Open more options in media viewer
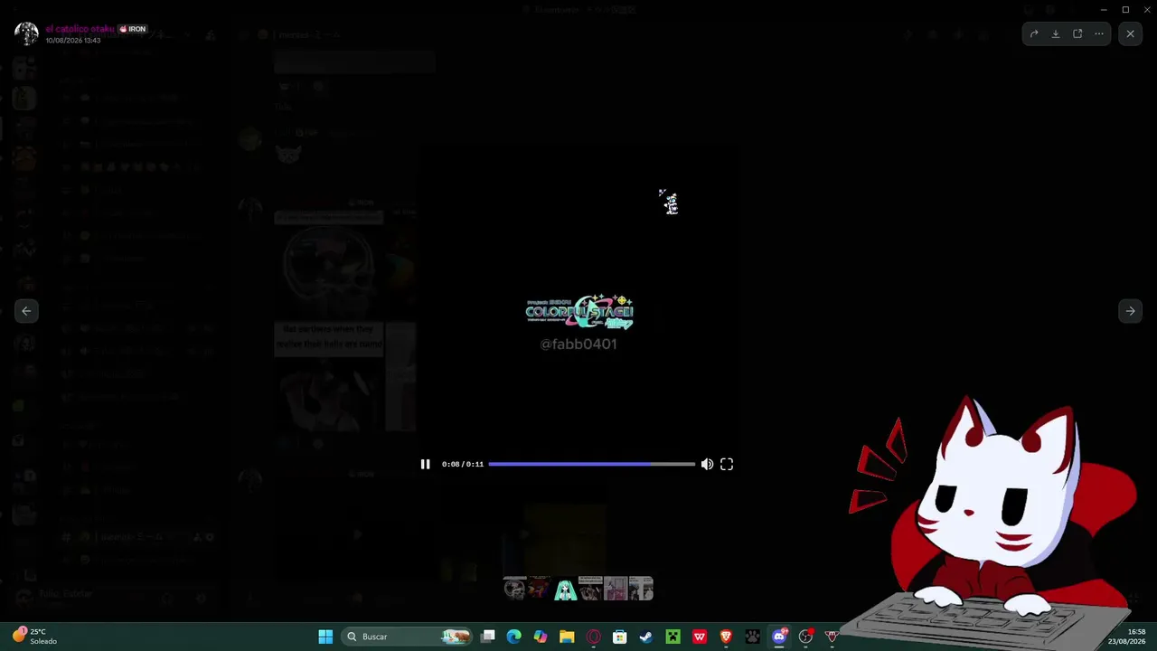This screenshot has width=1157, height=651. pos(1099,34)
